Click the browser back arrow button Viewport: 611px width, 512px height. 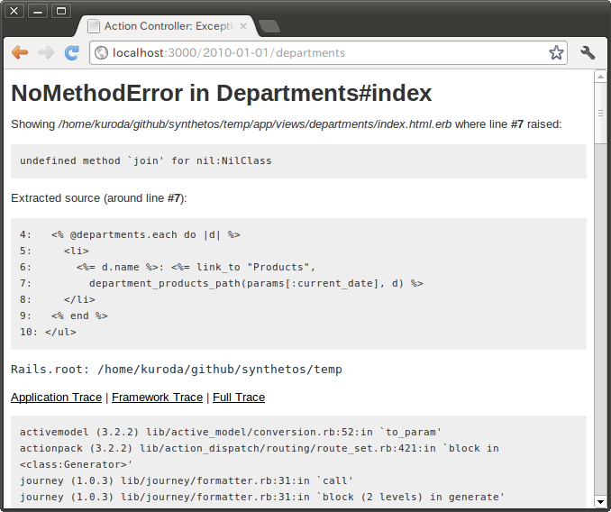coord(19,52)
